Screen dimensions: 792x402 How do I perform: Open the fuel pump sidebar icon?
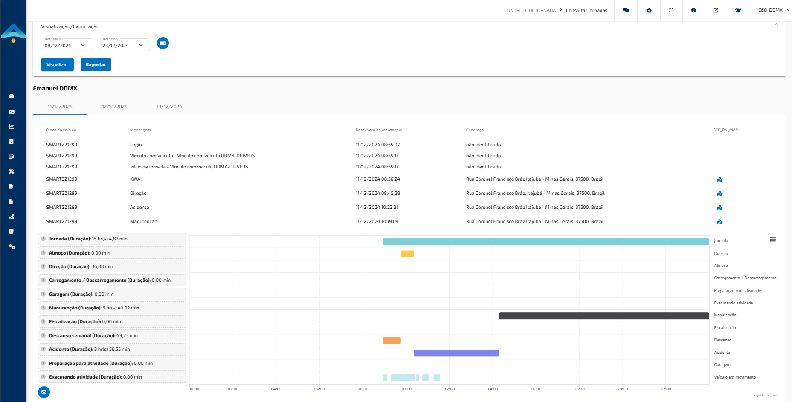click(x=12, y=156)
